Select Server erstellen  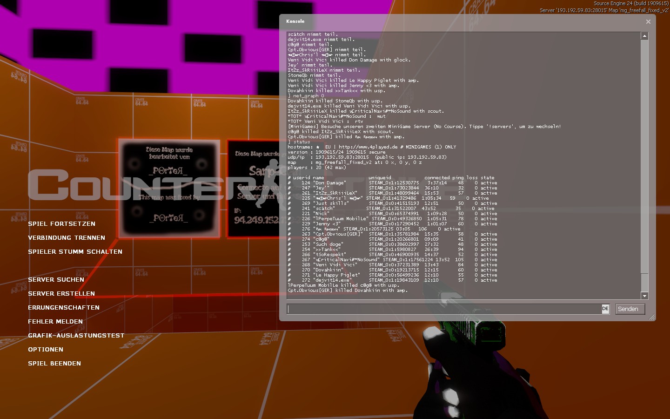pos(61,294)
